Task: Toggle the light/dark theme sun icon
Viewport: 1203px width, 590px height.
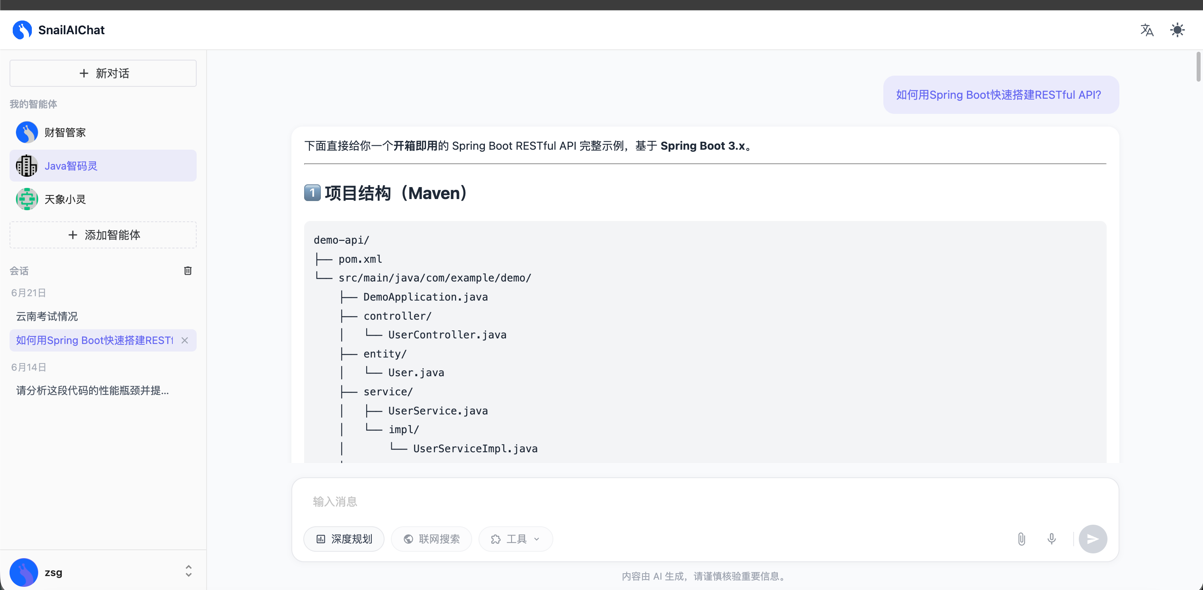Action: pos(1177,30)
